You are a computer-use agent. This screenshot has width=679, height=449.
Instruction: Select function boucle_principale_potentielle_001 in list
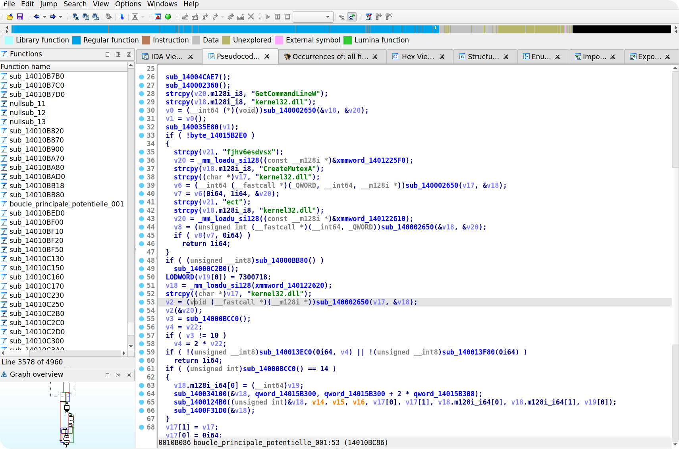point(67,204)
